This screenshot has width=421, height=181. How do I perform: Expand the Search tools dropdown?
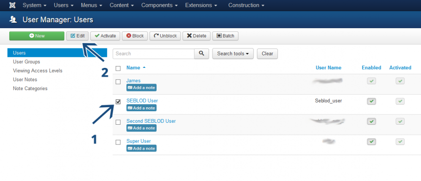click(233, 54)
